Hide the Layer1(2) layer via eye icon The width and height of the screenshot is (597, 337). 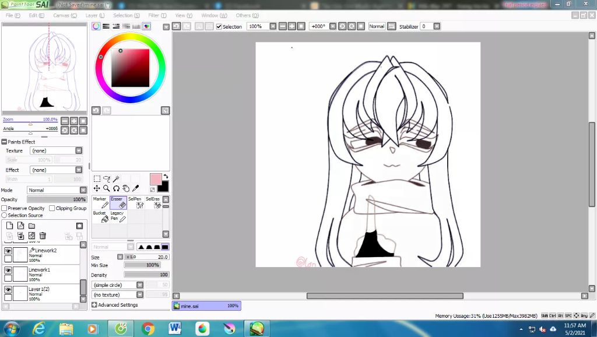coord(8,289)
